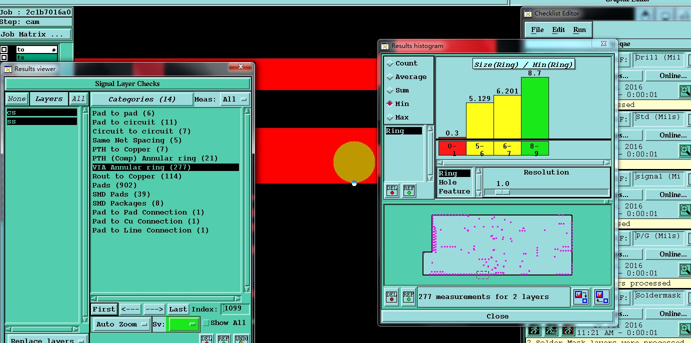
Task: Click DEL icon beside the measurements status text
Action: coord(392,296)
